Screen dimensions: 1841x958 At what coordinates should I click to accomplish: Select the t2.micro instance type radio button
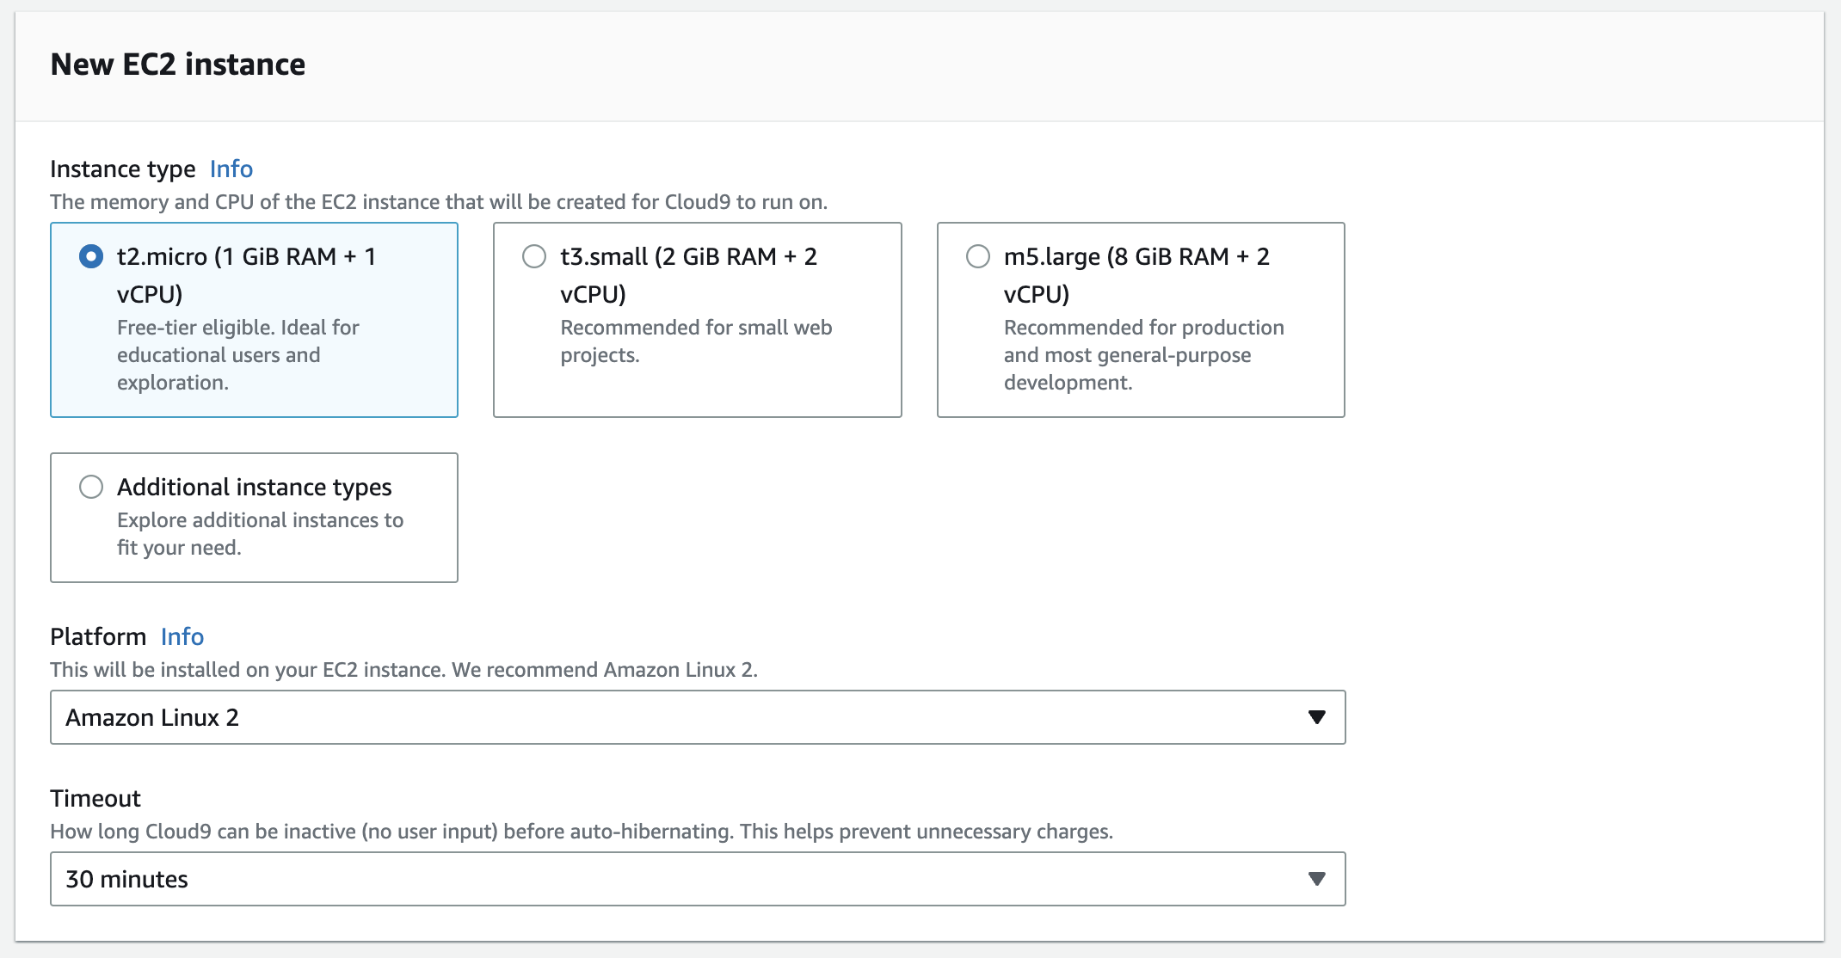click(91, 256)
